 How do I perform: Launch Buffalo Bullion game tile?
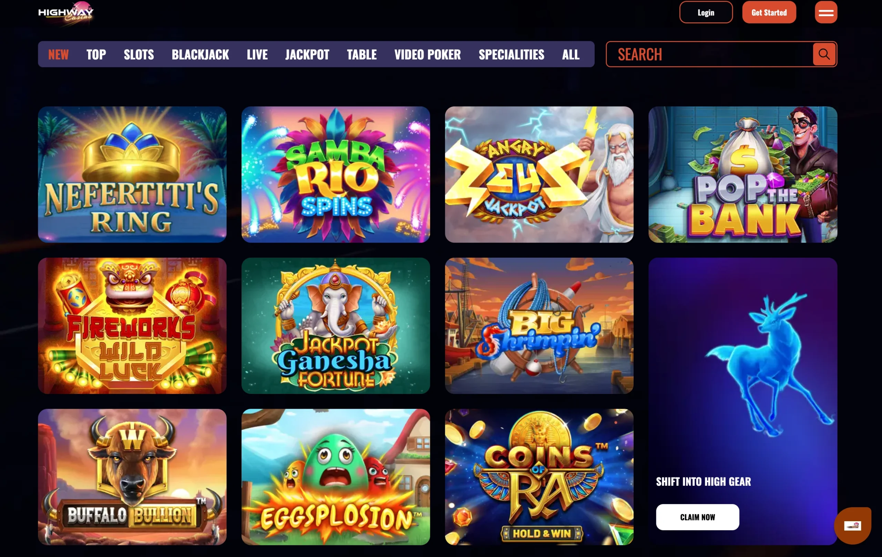coord(132,477)
